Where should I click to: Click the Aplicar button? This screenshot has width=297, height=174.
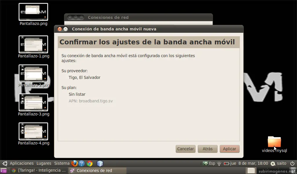pos(230,149)
